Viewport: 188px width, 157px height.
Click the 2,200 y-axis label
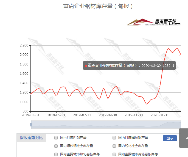point(24,45)
